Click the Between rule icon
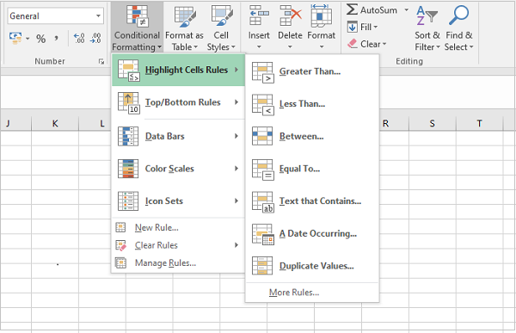This screenshot has height=333, width=516. 262,136
